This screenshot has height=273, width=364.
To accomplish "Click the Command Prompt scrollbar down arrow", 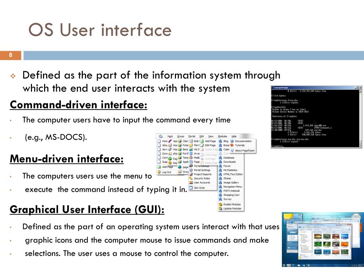I will [x=360, y=145].
